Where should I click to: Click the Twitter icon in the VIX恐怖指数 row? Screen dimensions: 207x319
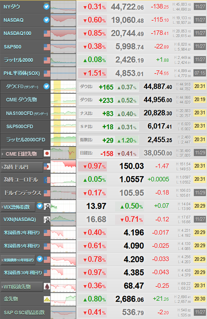40,206
